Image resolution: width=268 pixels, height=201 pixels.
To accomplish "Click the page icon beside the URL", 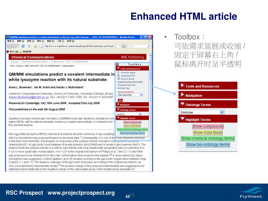I will pos(42,46).
